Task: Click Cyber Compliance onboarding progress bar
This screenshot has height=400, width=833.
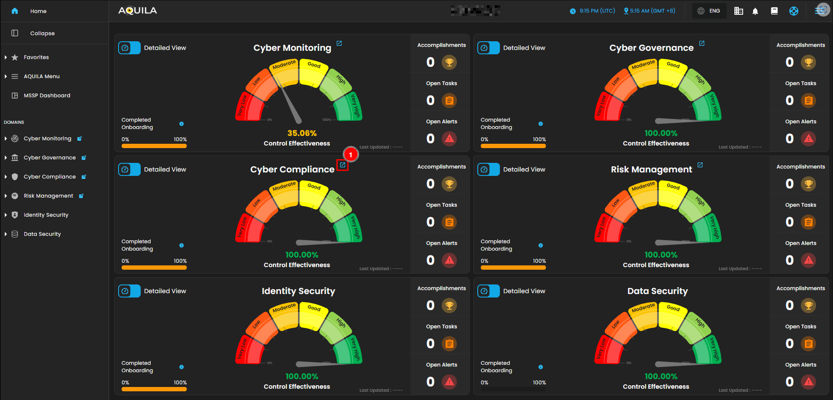Action: pos(154,268)
